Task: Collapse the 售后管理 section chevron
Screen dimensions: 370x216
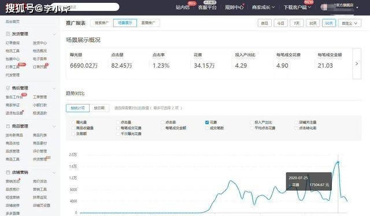Action: point(54,88)
